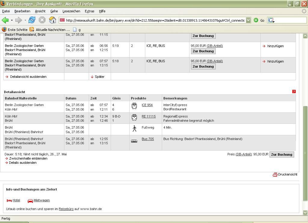Click the green Go button icon
This screenshot has height=223, width=308.
(x=256, y=20)
